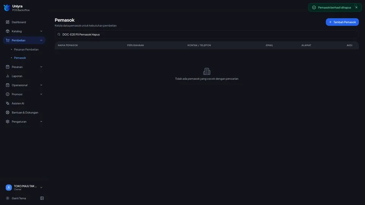Image resolution: width=365 pixels, height=205 pixels.
Task: Click the Unlyra logo icon
Action: [x=7, y=8]
